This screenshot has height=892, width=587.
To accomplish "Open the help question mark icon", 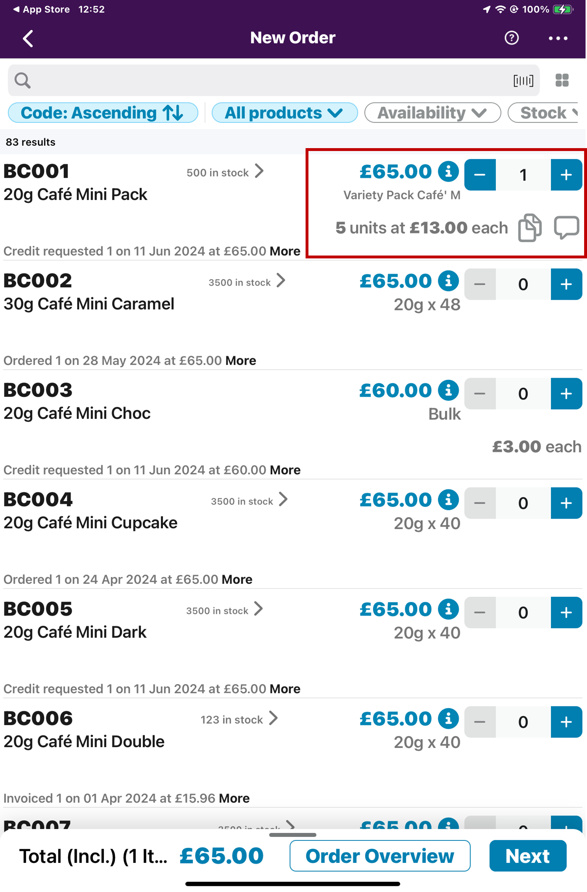I will pyautogui.click(x=511, y=38).
